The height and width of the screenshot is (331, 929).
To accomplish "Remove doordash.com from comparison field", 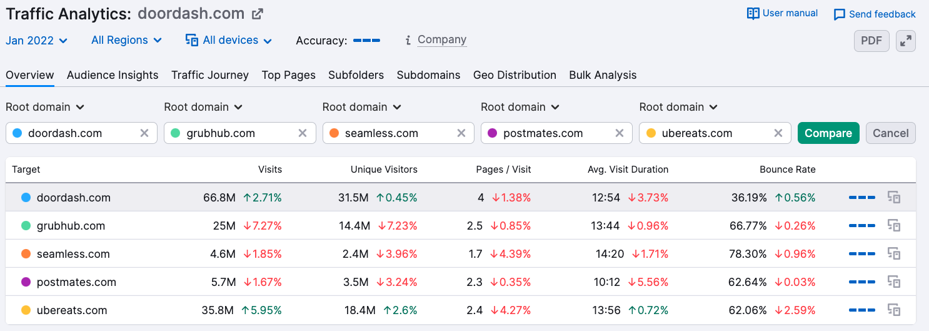I will (144, 133).
